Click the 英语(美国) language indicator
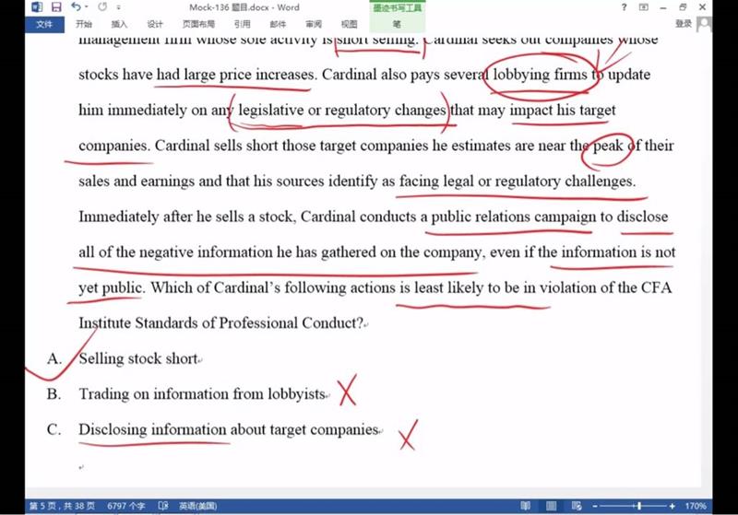Image resolution: width=738 pixels, height=515 pixels. (x=197, y=506)
